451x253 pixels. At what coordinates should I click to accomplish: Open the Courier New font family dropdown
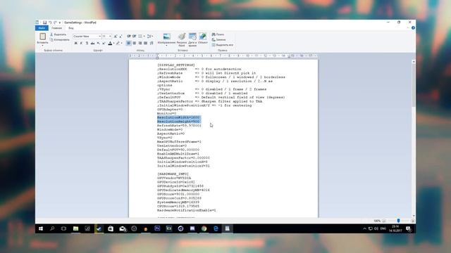(x=100, y=37)
